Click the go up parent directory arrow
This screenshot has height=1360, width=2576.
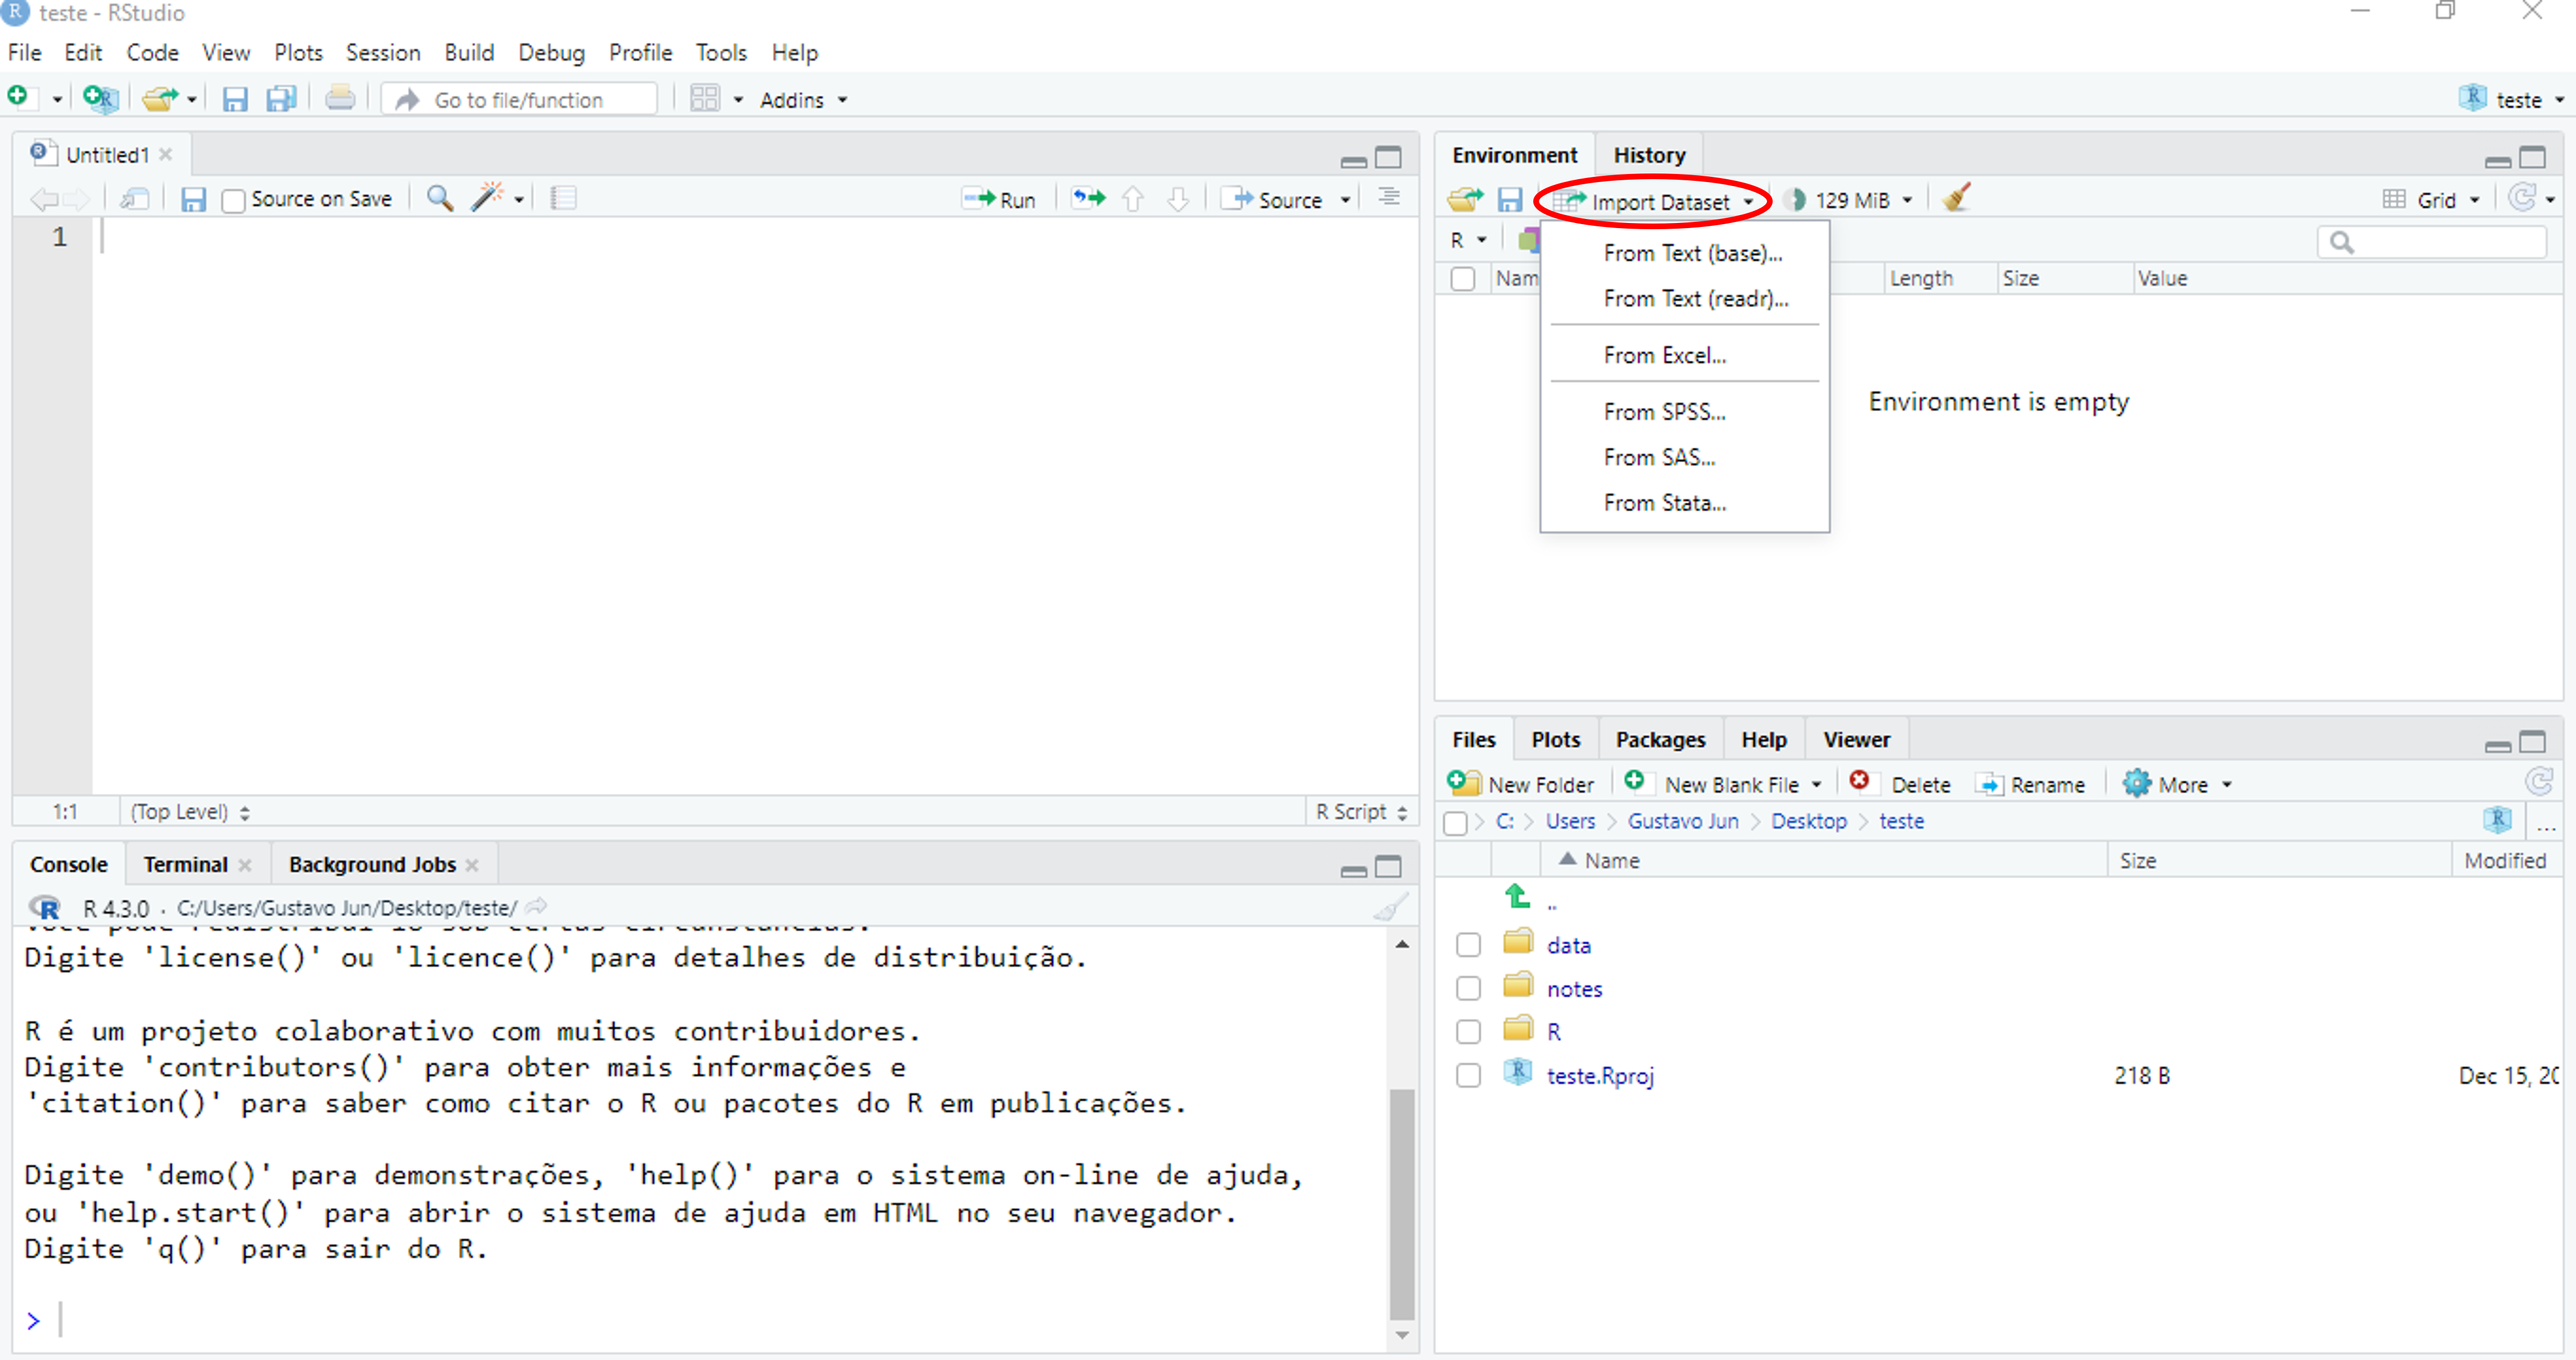[1518, 897]
